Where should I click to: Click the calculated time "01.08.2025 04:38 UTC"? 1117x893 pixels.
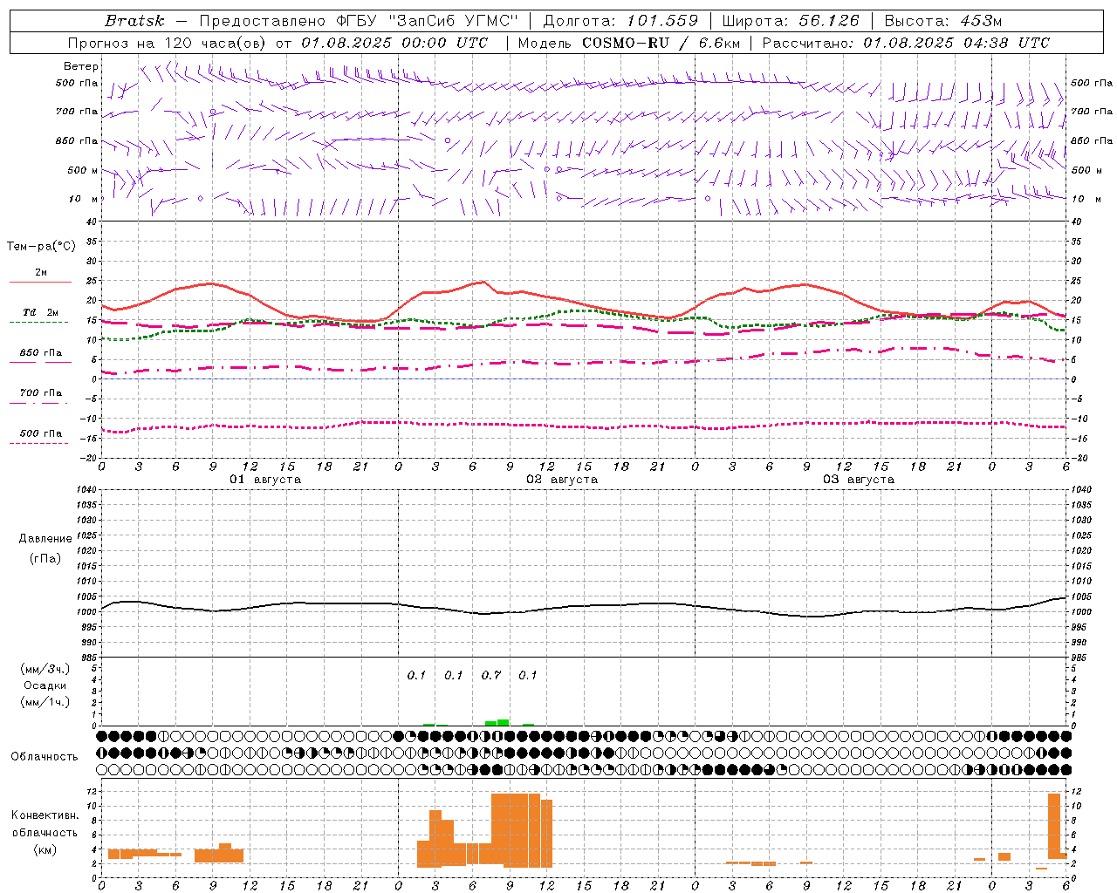click(956, 43)
